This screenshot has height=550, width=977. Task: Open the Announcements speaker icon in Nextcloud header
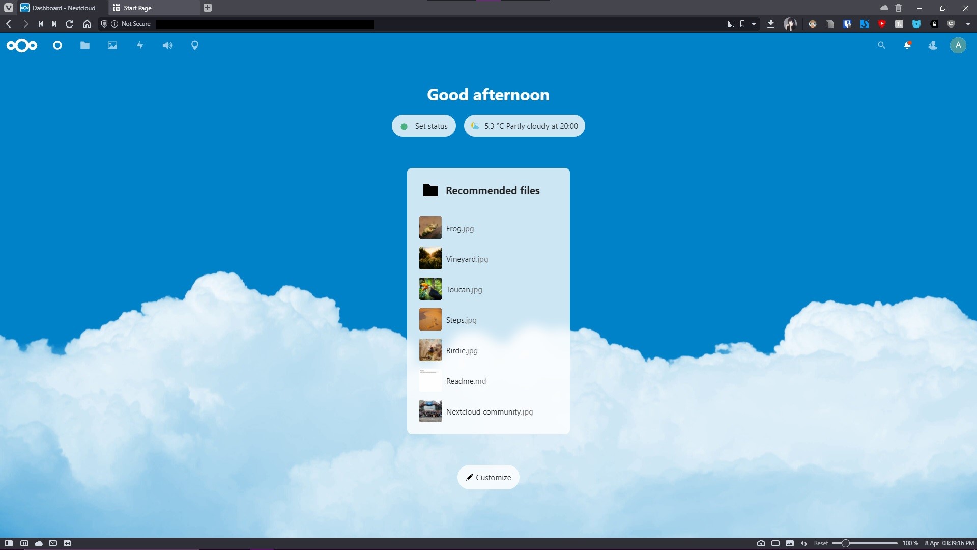pos(167,45)
